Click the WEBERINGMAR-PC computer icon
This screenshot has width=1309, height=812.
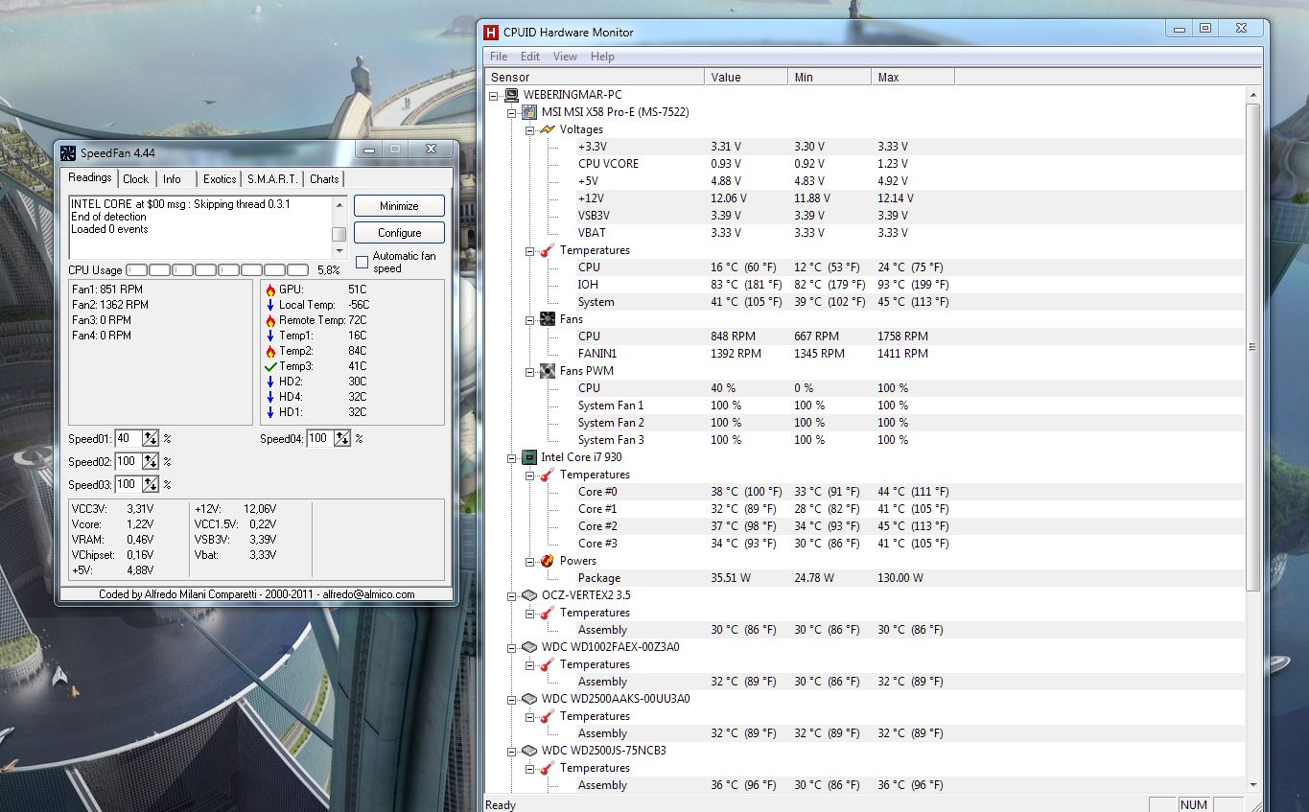(x=512, y=95)
